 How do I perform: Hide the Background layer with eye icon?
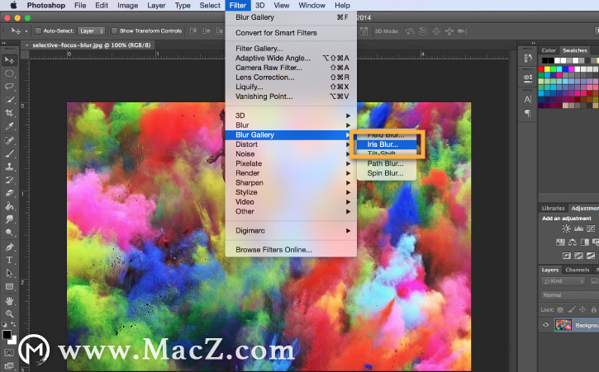coord(545,325)
